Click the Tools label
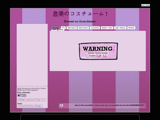160x120 pixels. click(20, 104)
